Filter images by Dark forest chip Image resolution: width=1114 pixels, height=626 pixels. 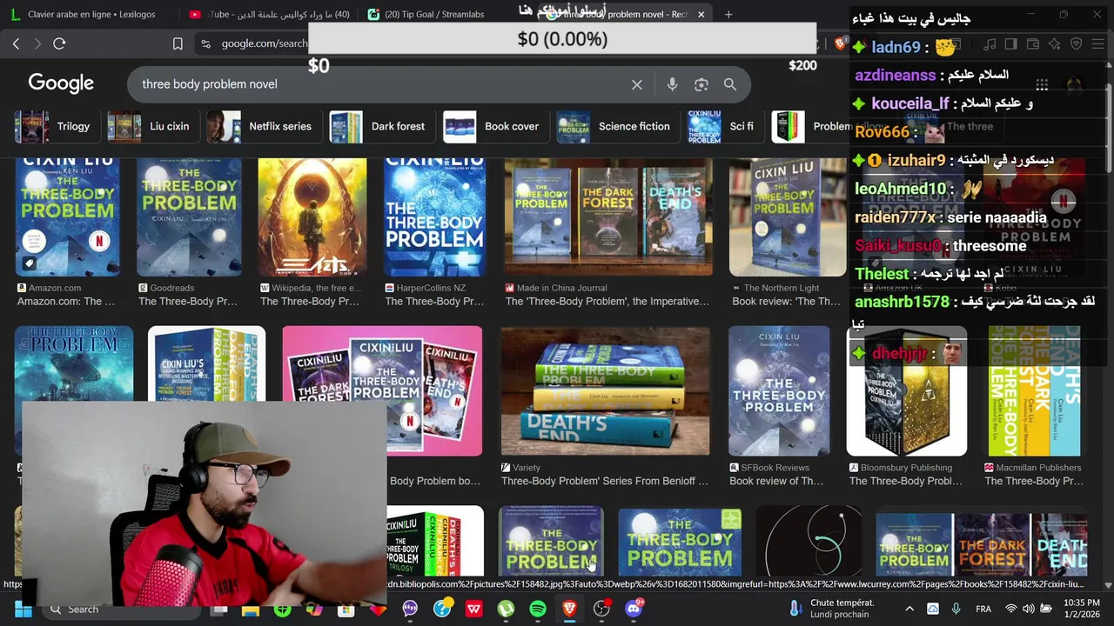[x=381, y=127]
